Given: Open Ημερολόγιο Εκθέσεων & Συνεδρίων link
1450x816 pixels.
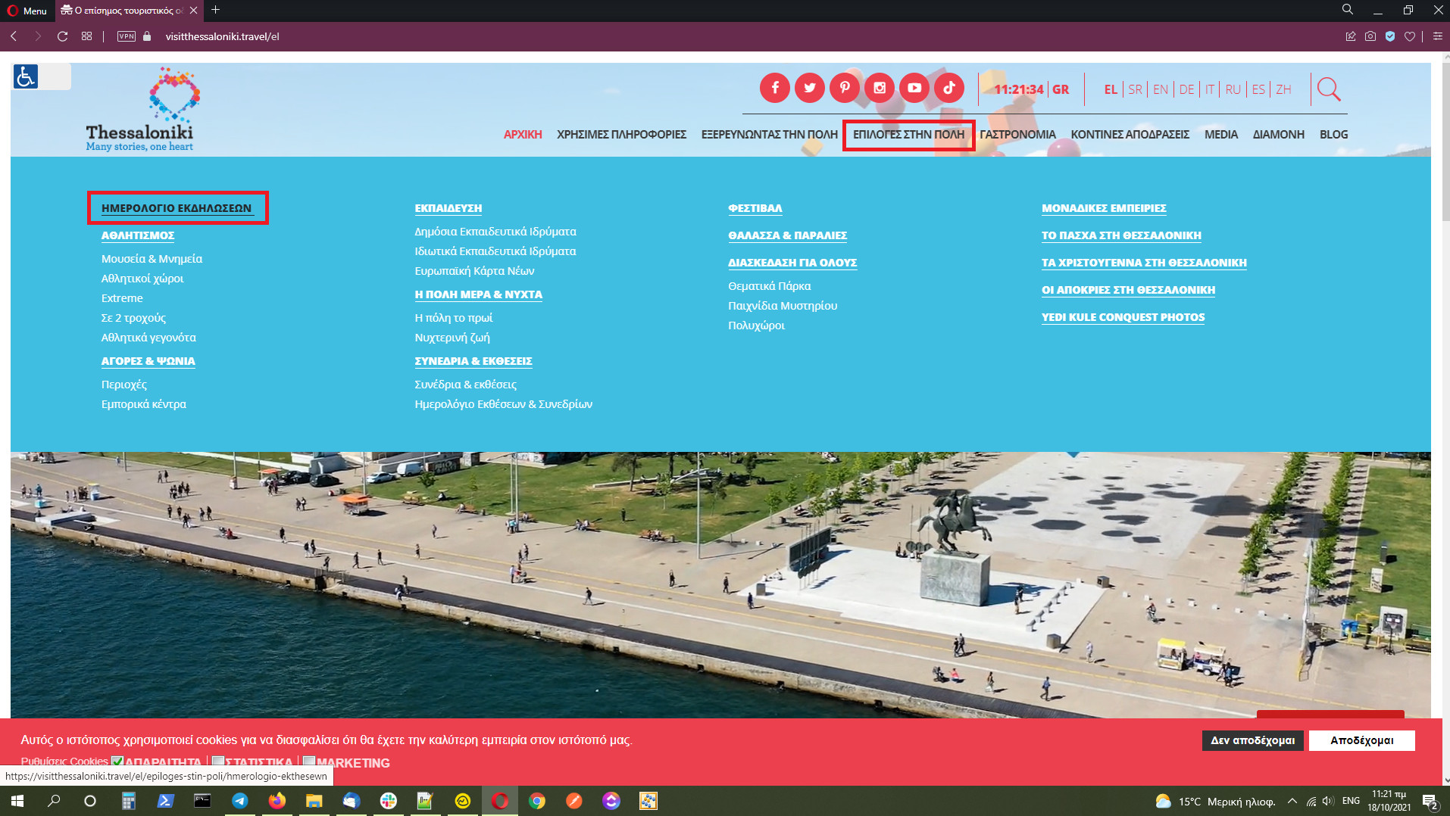Looking at the screenshot, I should 503,404.
